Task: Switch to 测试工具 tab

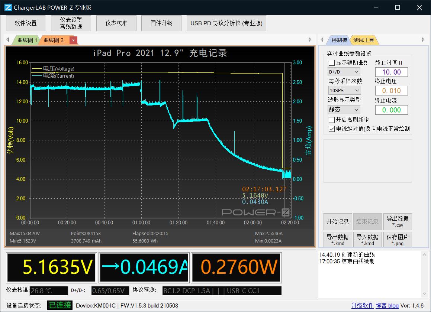Action: [x=363, y=40]
